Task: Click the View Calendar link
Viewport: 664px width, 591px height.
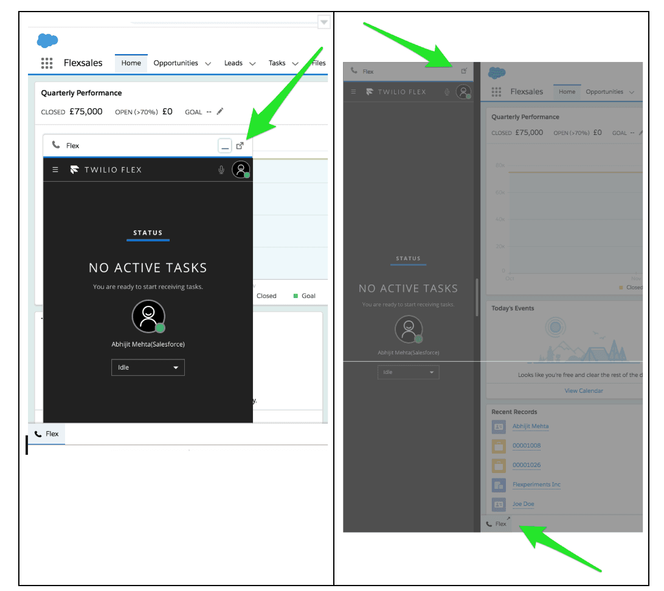Action: point(583,391)
